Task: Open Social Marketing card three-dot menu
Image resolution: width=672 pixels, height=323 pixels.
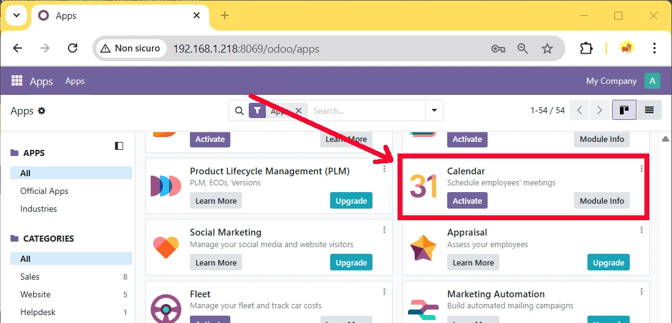Action: click(385, 230)
